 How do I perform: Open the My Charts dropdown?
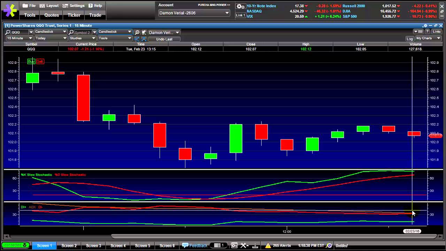click(x=428, y=38)
